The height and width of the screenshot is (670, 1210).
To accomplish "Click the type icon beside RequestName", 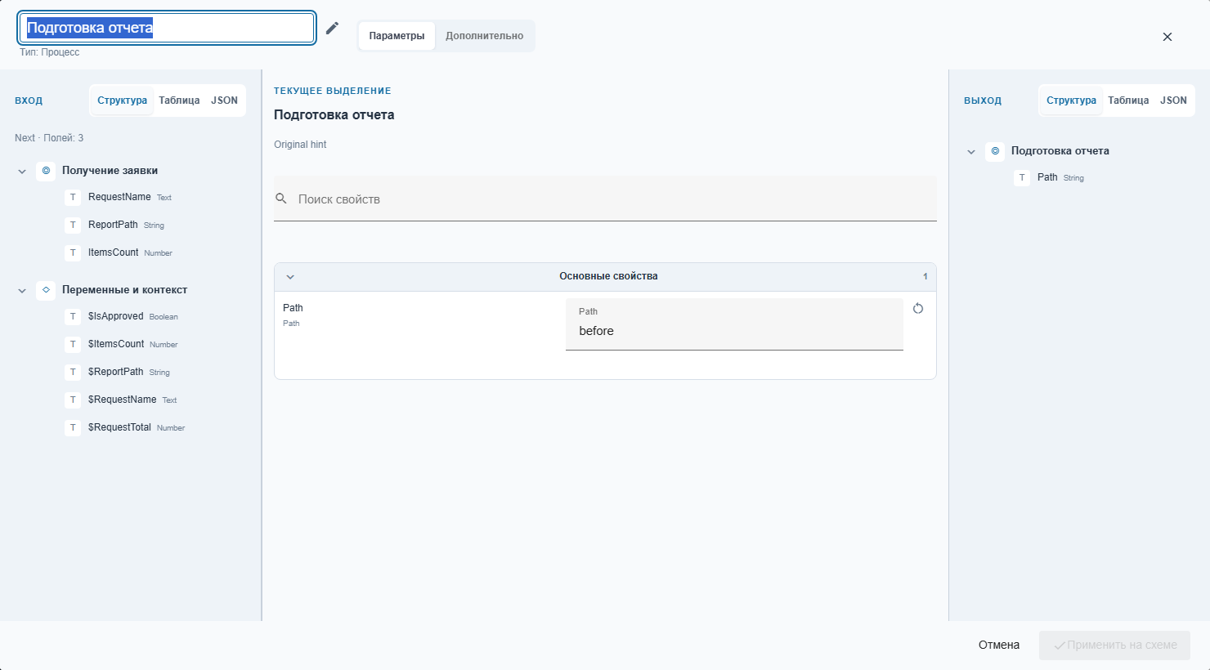I will [x=73, y=197].
